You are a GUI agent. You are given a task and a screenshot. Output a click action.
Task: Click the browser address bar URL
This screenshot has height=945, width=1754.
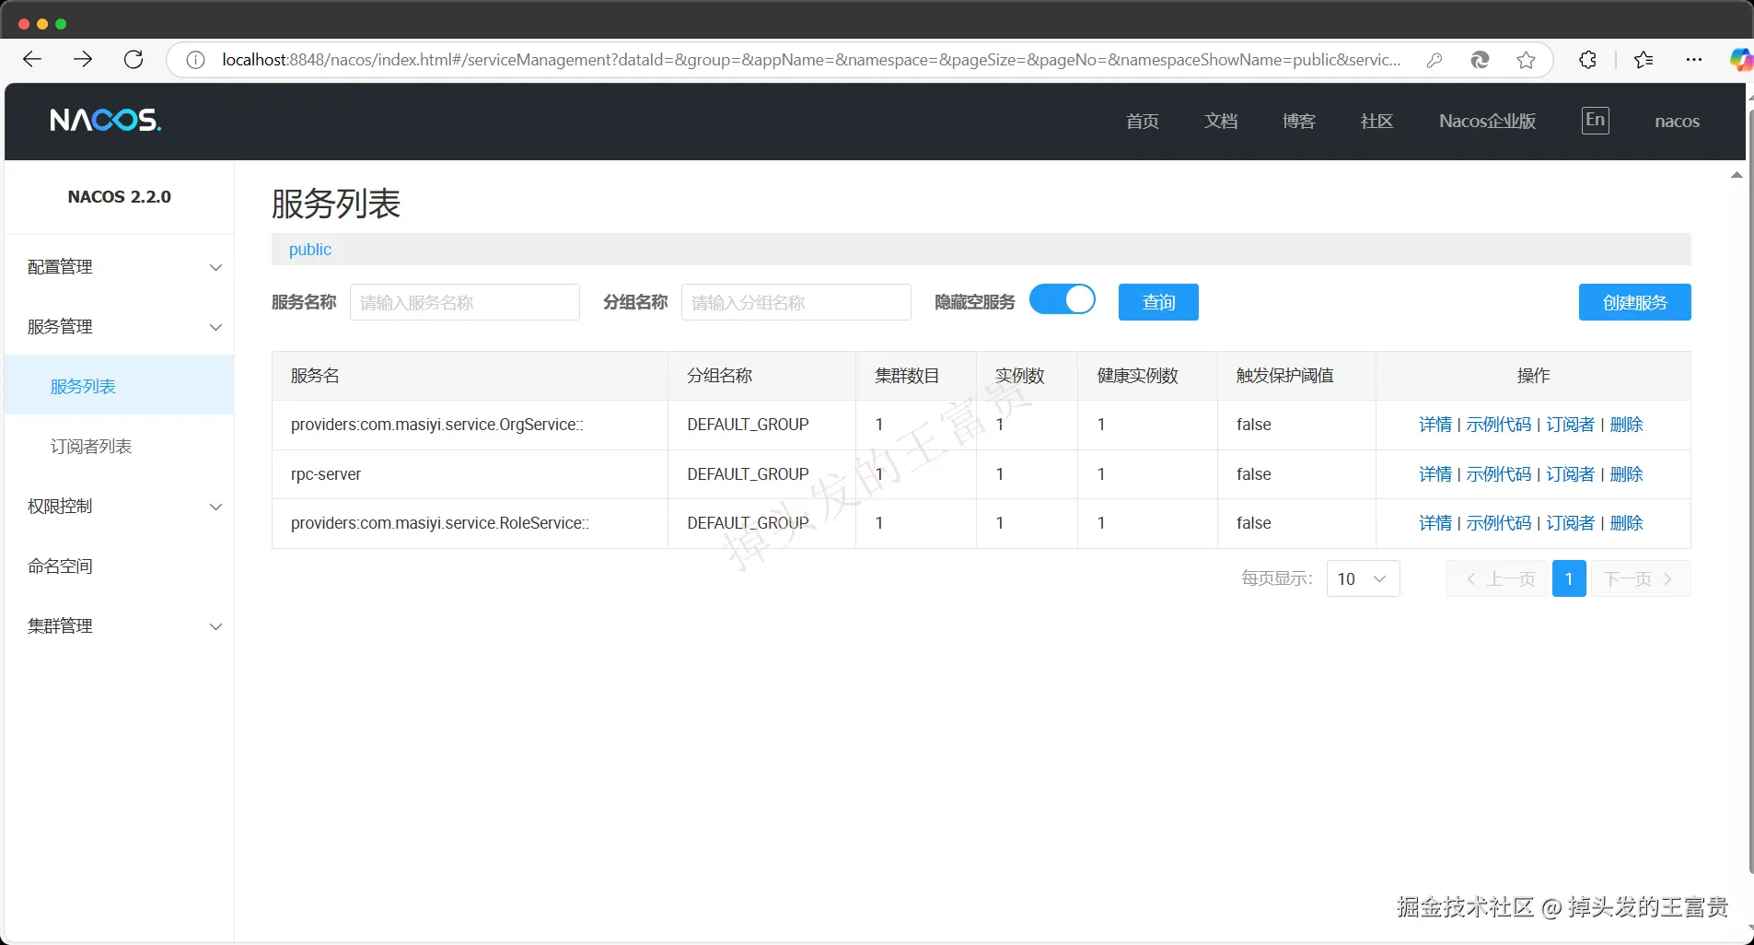(x=811, y=60)
